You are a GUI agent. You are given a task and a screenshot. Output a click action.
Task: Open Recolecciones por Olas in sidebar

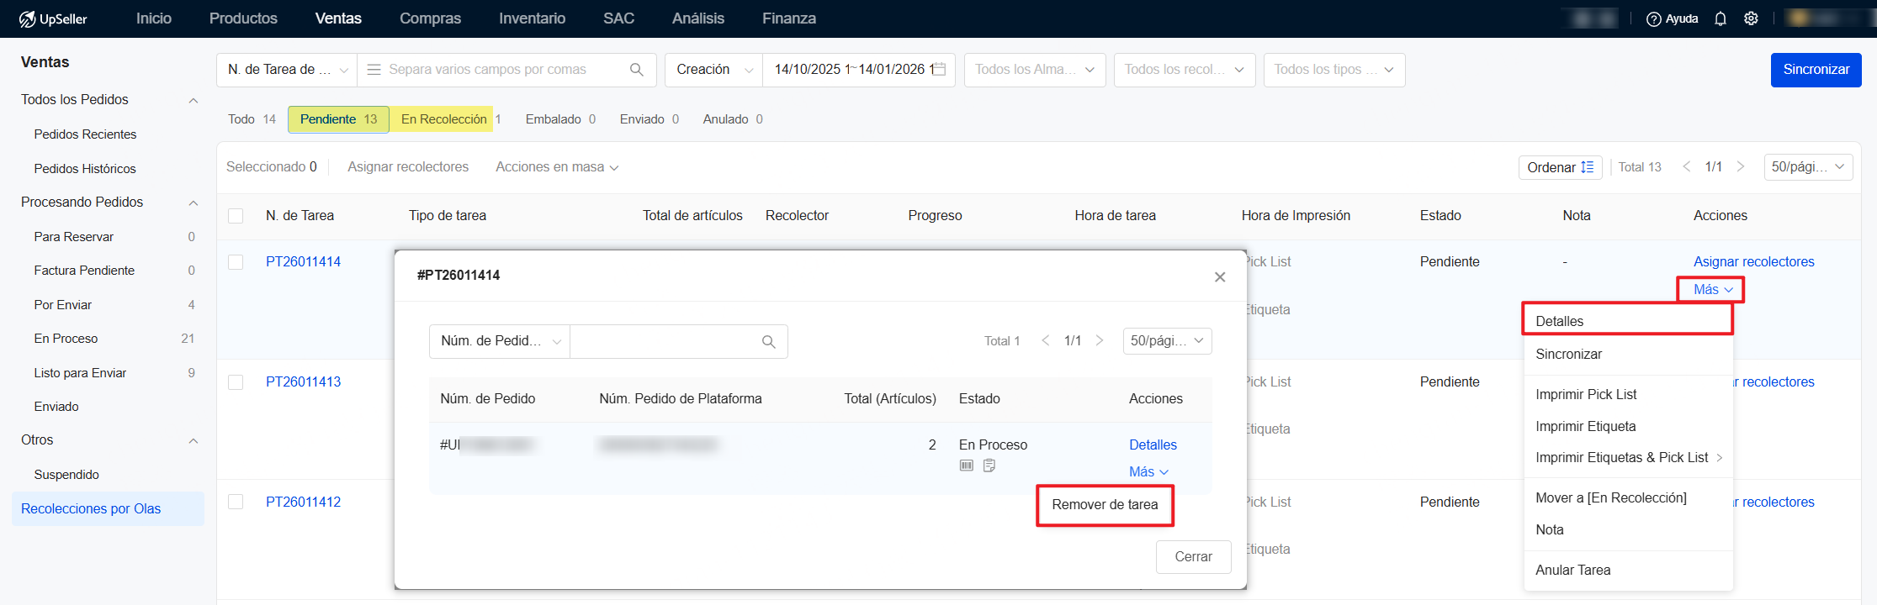point(108,509)
